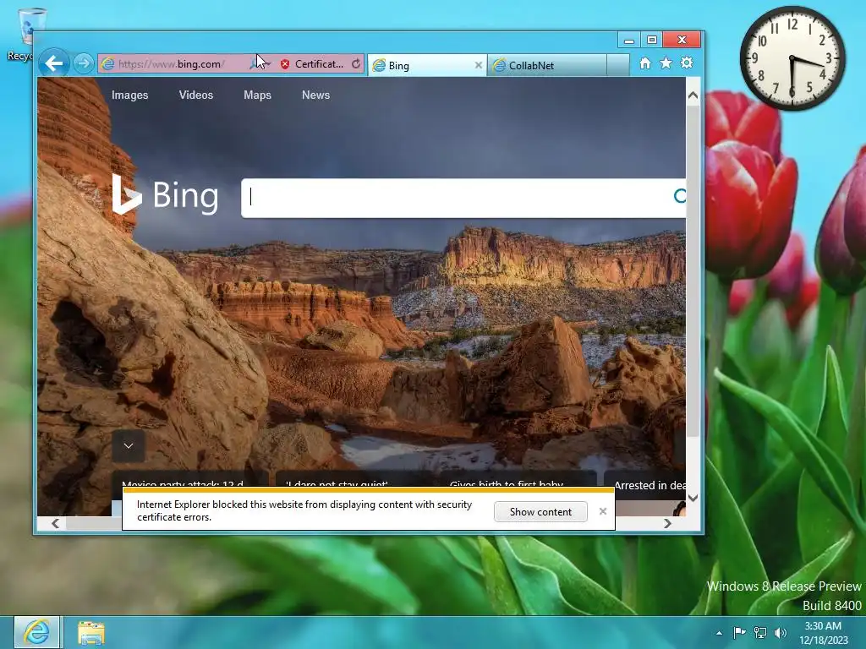Click Show content in the notification bar
This screenshot has width=866, height=649.
point(540,511)
